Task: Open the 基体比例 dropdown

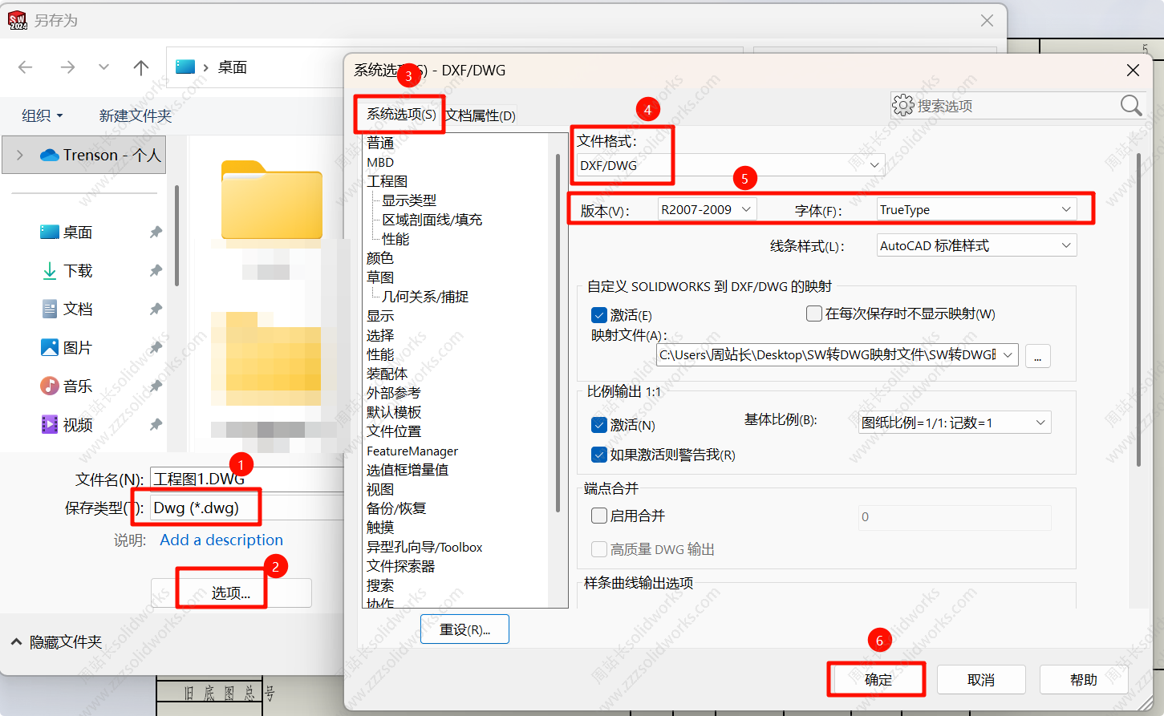Action: coord(955,423)
